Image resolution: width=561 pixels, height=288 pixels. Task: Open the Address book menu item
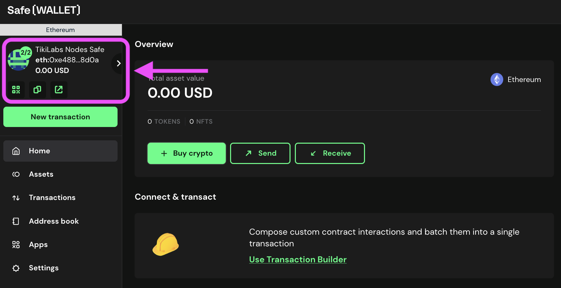(54, 221)
